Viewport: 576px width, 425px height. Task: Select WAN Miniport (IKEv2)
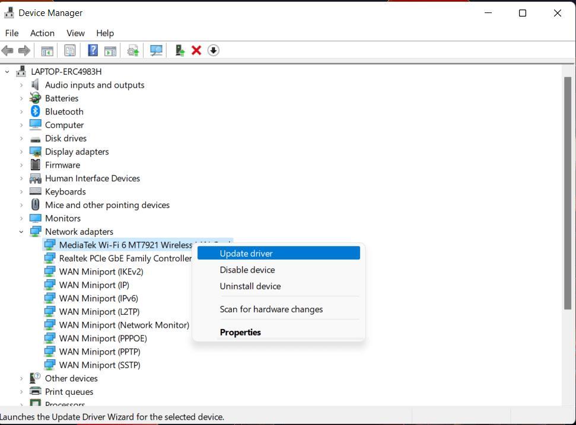point(101,271)
